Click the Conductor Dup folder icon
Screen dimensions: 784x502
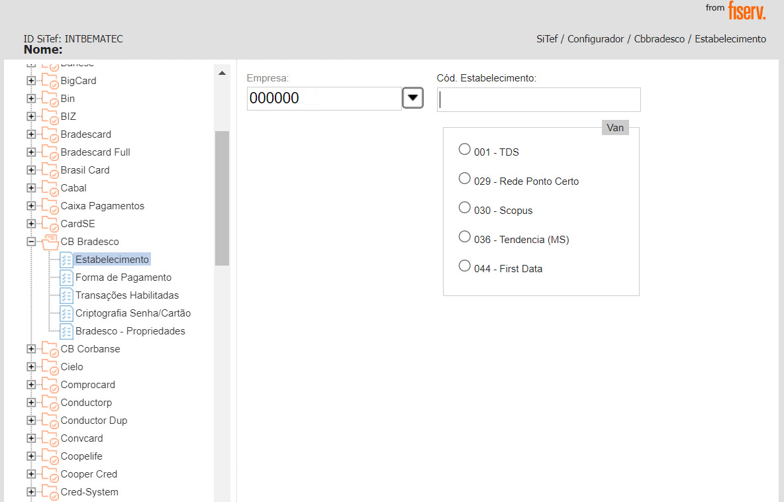(x=50, y=421)
